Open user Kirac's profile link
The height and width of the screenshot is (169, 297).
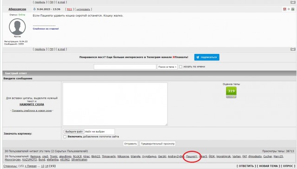coord(86,156)
